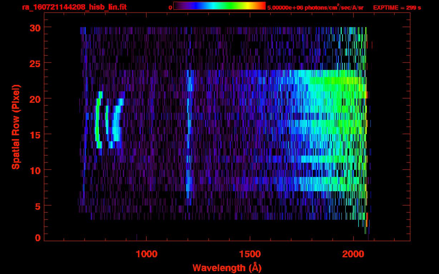The height and width of the screenshot is (274, 439).
Task: Click the x-axis tick label 1000
Action: click(x=147, y=254)
